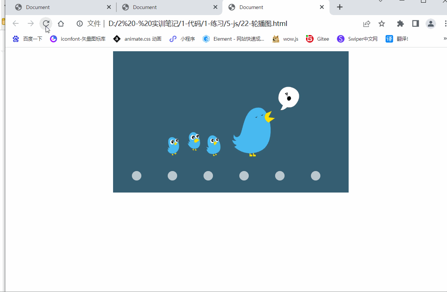Go forward with the right arrow
The width and height of the screenshot is (447, 292).
[31, 24]
